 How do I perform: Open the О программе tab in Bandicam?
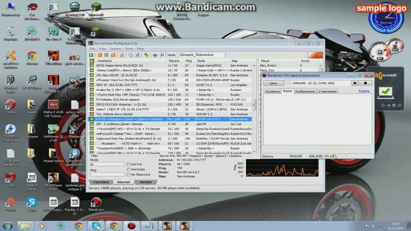(328, 91)
